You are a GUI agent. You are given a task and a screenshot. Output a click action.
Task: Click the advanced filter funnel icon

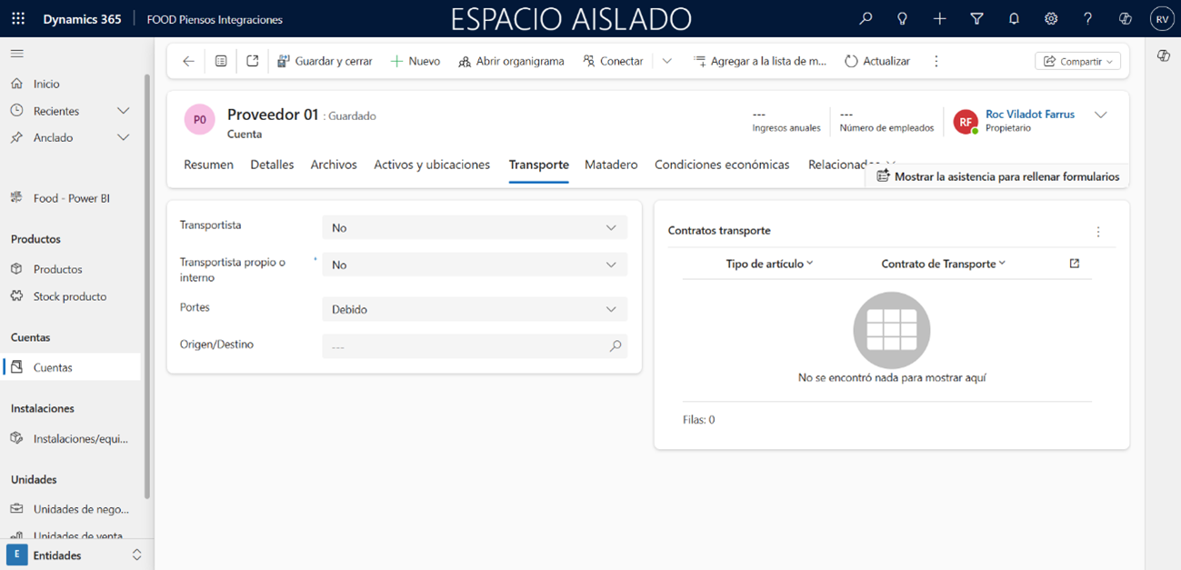[976, 19]
